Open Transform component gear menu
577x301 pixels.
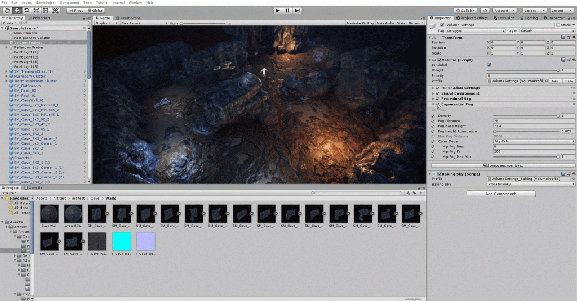(574, 37)
